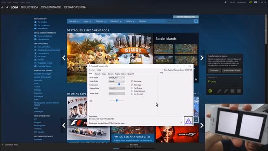The image size is (268, 151).
Task: Switch to Position Tracker tab
Action: (x=120, y=74)
